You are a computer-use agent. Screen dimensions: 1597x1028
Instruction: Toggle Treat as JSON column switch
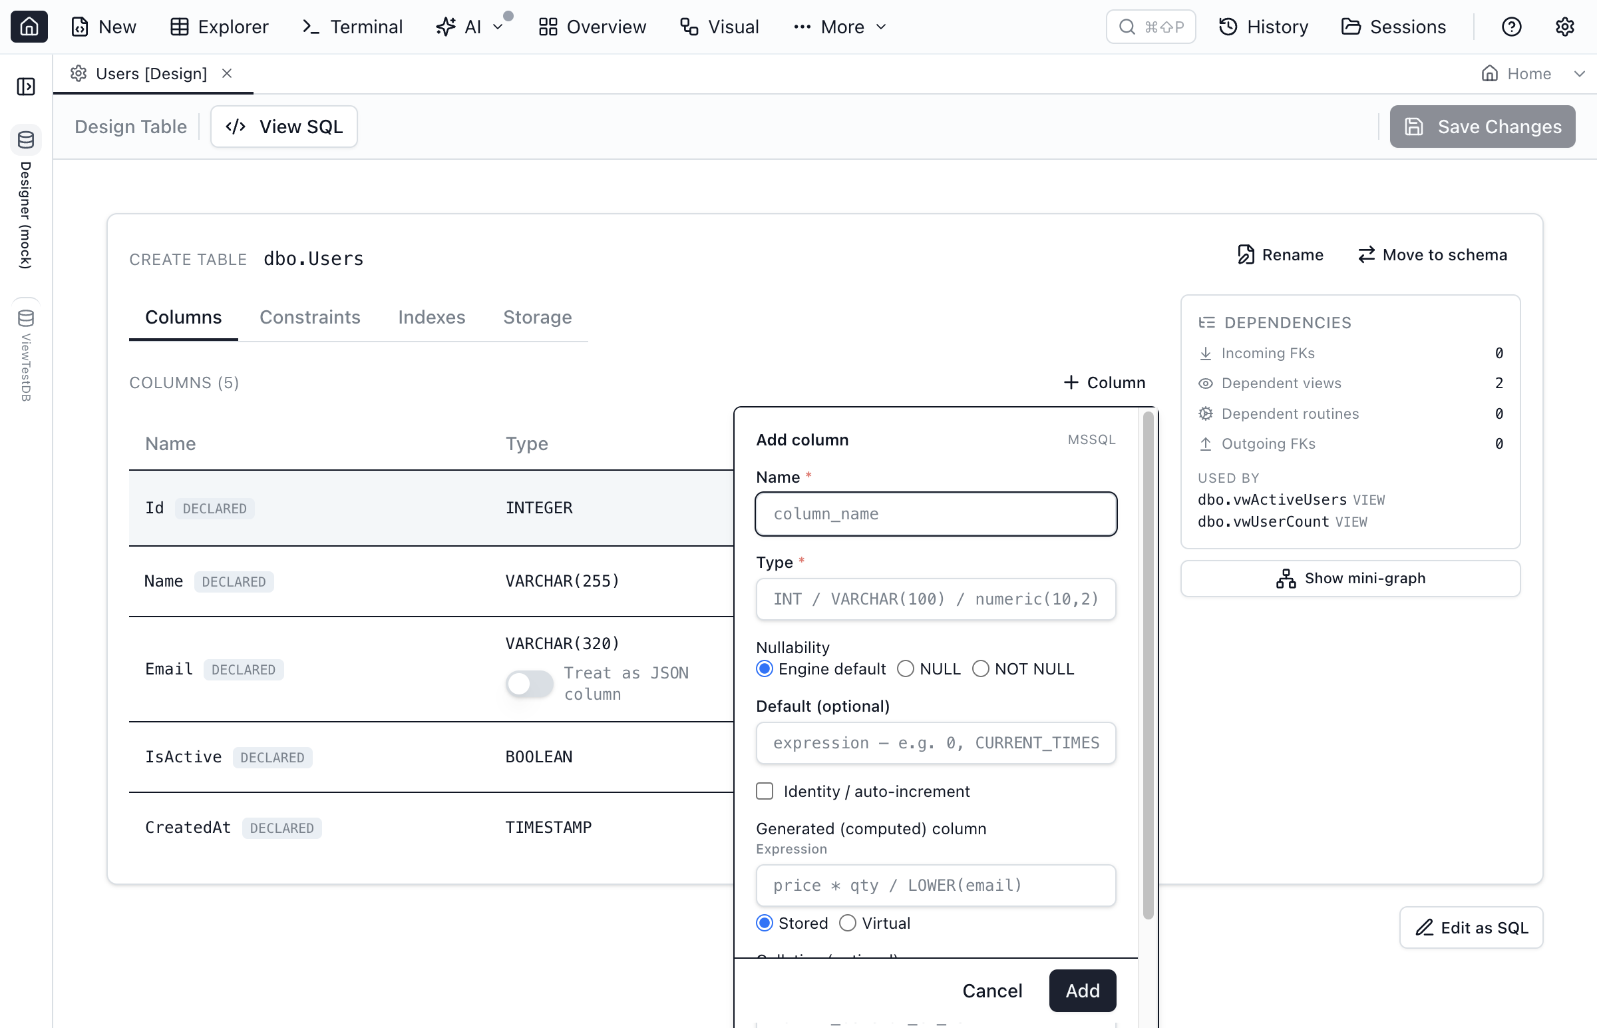click(x=529, y=684)
